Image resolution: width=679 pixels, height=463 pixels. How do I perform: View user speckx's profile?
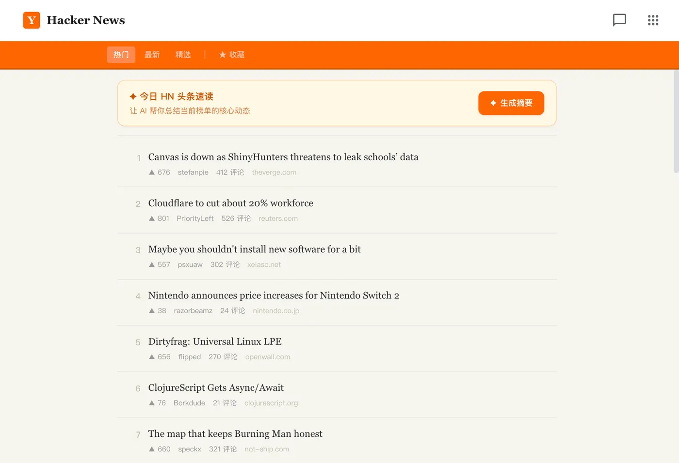tap(190, 449)
